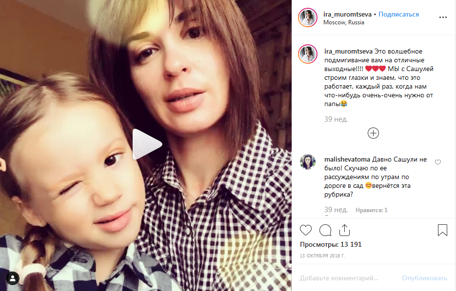Click the share arrow icon

pyautogui.click(x=344, y=230)
